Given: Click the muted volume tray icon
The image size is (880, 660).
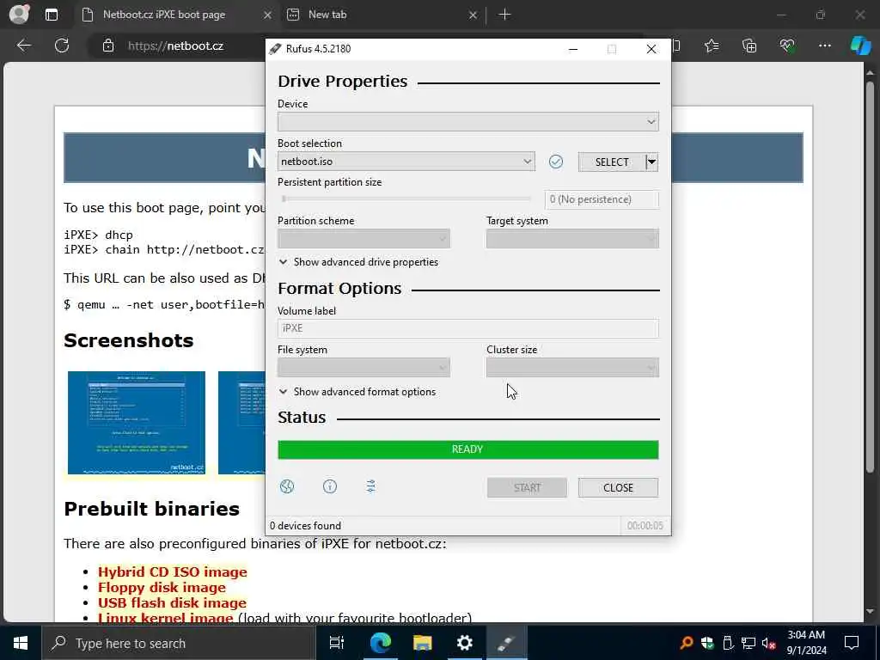Looking at the screenshot, I should (x=769, y=643).
